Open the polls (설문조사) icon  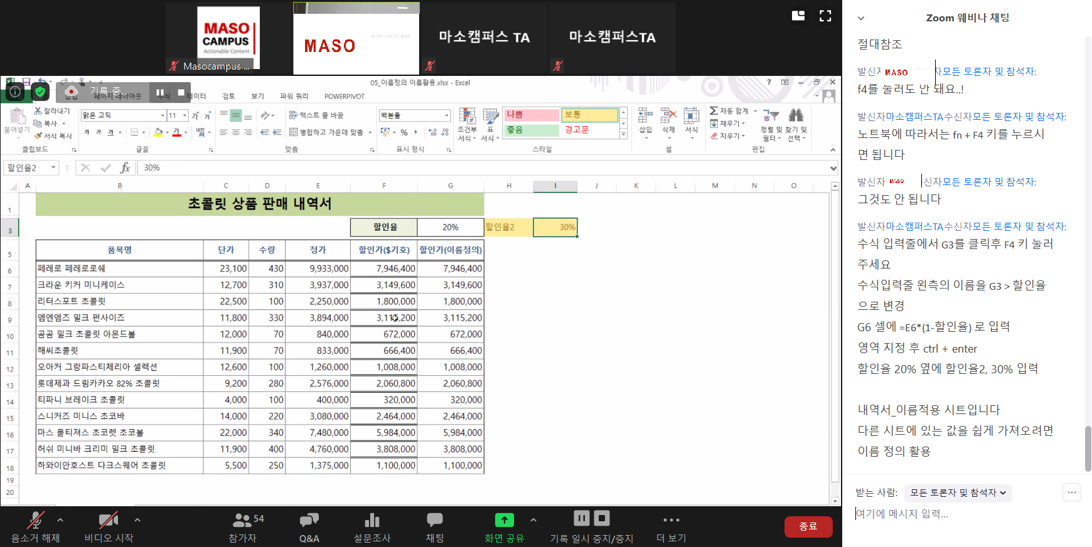(x=372, y=521)
